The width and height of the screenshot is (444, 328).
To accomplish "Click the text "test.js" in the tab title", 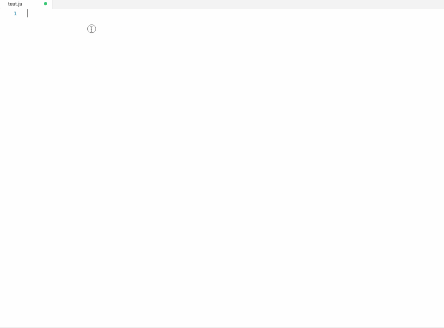I will [x=15, y=4].
